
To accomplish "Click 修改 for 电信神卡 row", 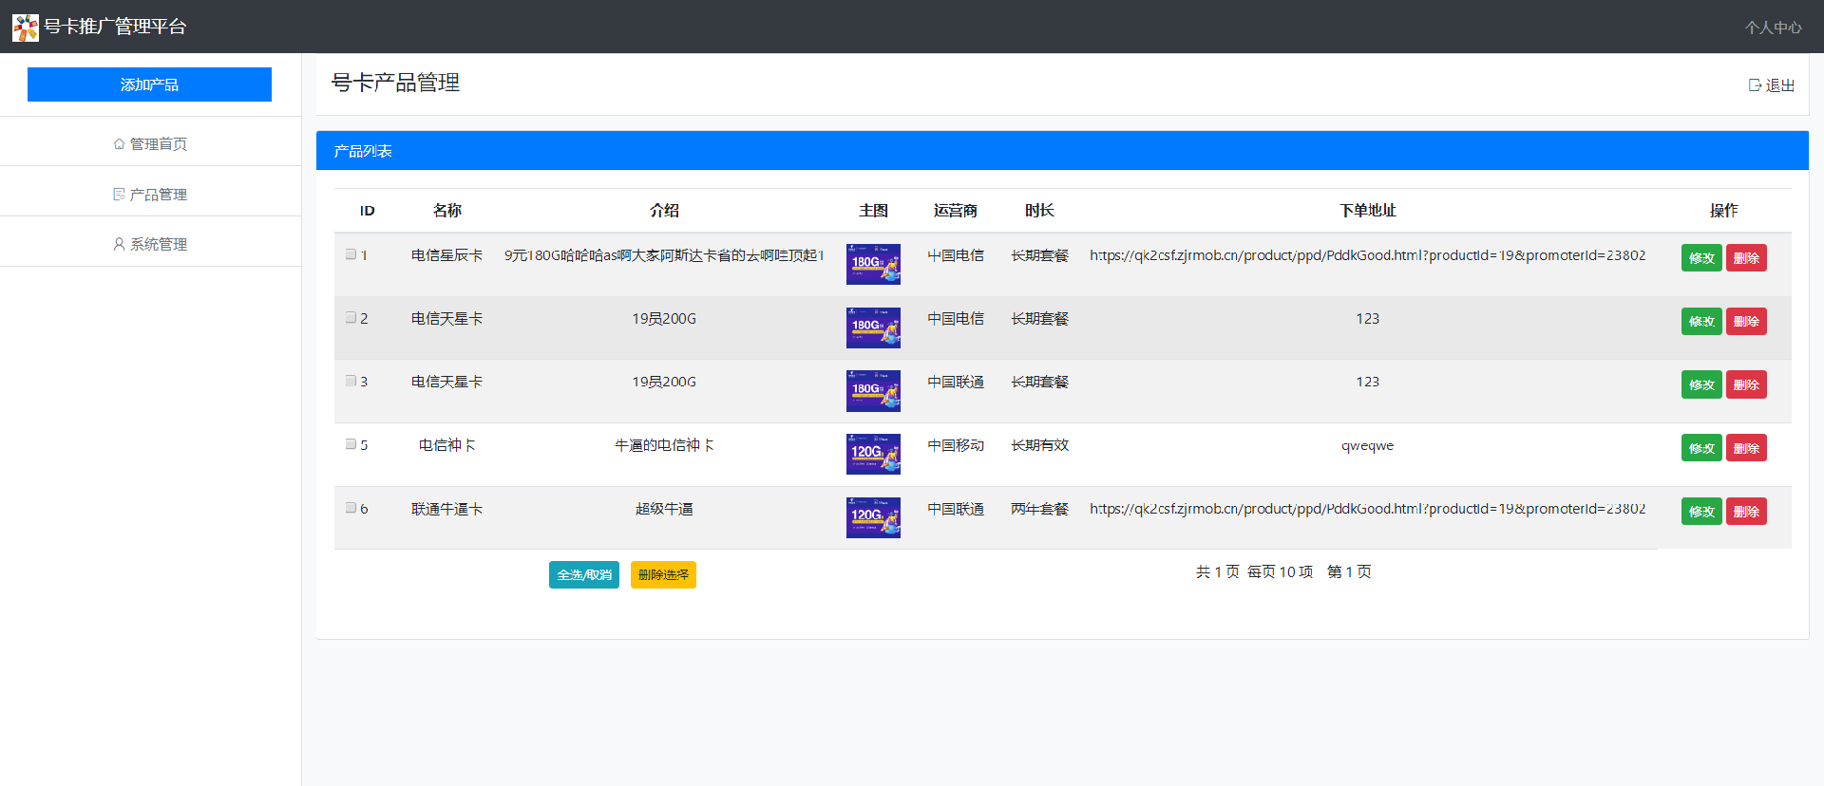I will click(1701, 448).
